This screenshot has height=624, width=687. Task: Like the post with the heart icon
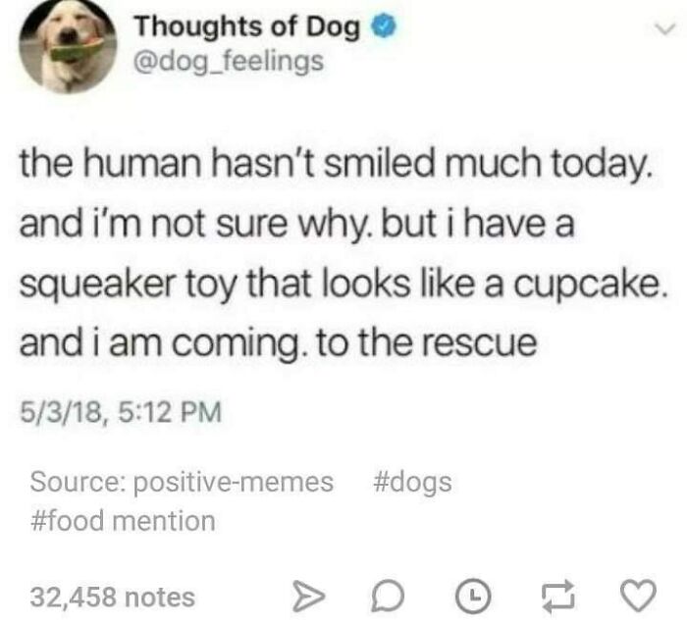639,596
